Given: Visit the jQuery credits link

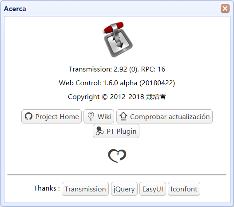Looking at the screenshot, I should pos(124,189).
